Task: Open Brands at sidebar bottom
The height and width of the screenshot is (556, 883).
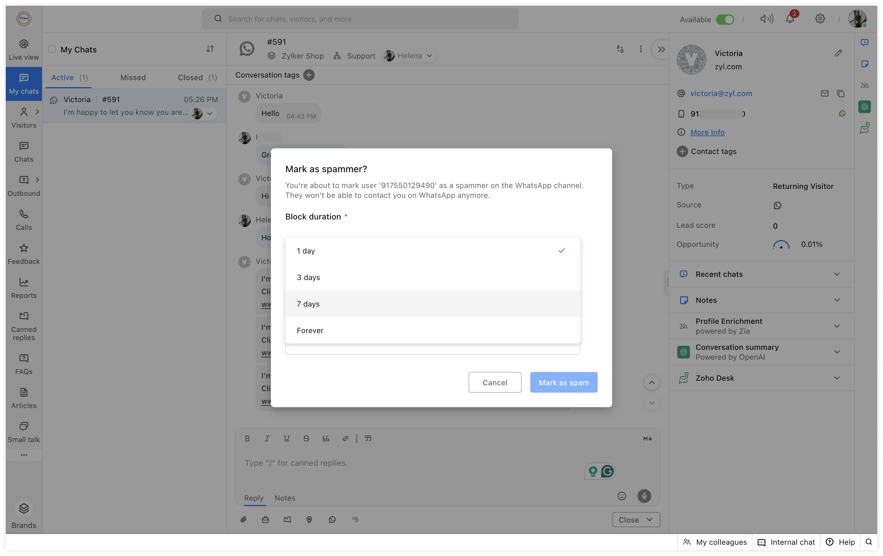Action: [x=24, y=515]
